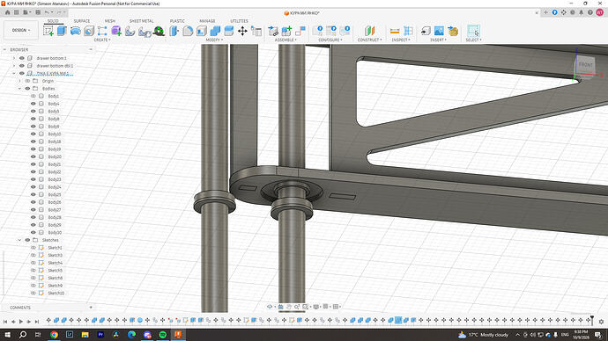Open the INSPECT menu dropdown
608x341 pixels.
pos(401,40)
